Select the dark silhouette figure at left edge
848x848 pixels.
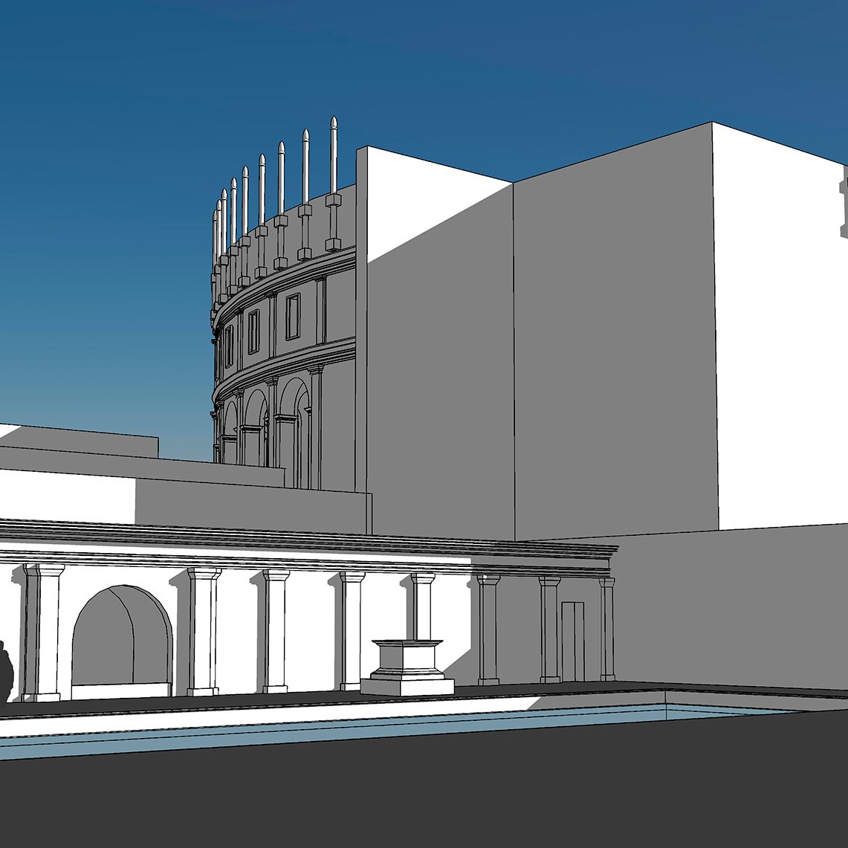(5, 673)
